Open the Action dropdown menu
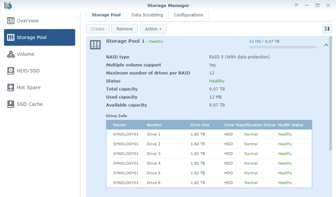Screen dimensions: 336x197 click(x=153, y=29)
